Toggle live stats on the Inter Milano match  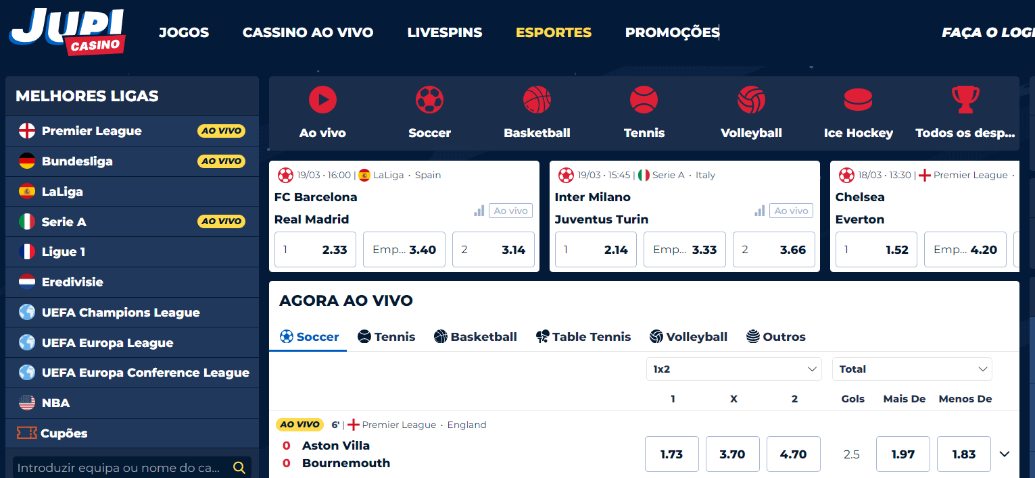point(759,210)
